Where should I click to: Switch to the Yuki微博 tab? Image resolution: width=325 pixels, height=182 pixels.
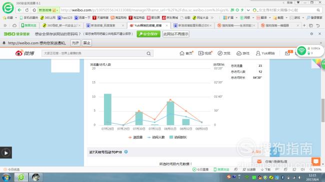tap(148, 25)
